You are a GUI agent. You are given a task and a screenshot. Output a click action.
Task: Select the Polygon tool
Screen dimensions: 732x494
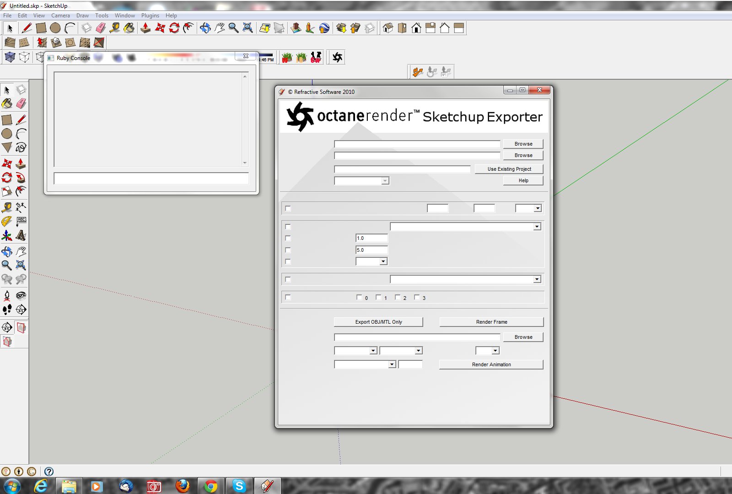pyautogui.click(x=7, y=147)
